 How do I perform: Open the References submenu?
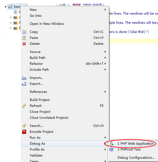tap(65, 92)
